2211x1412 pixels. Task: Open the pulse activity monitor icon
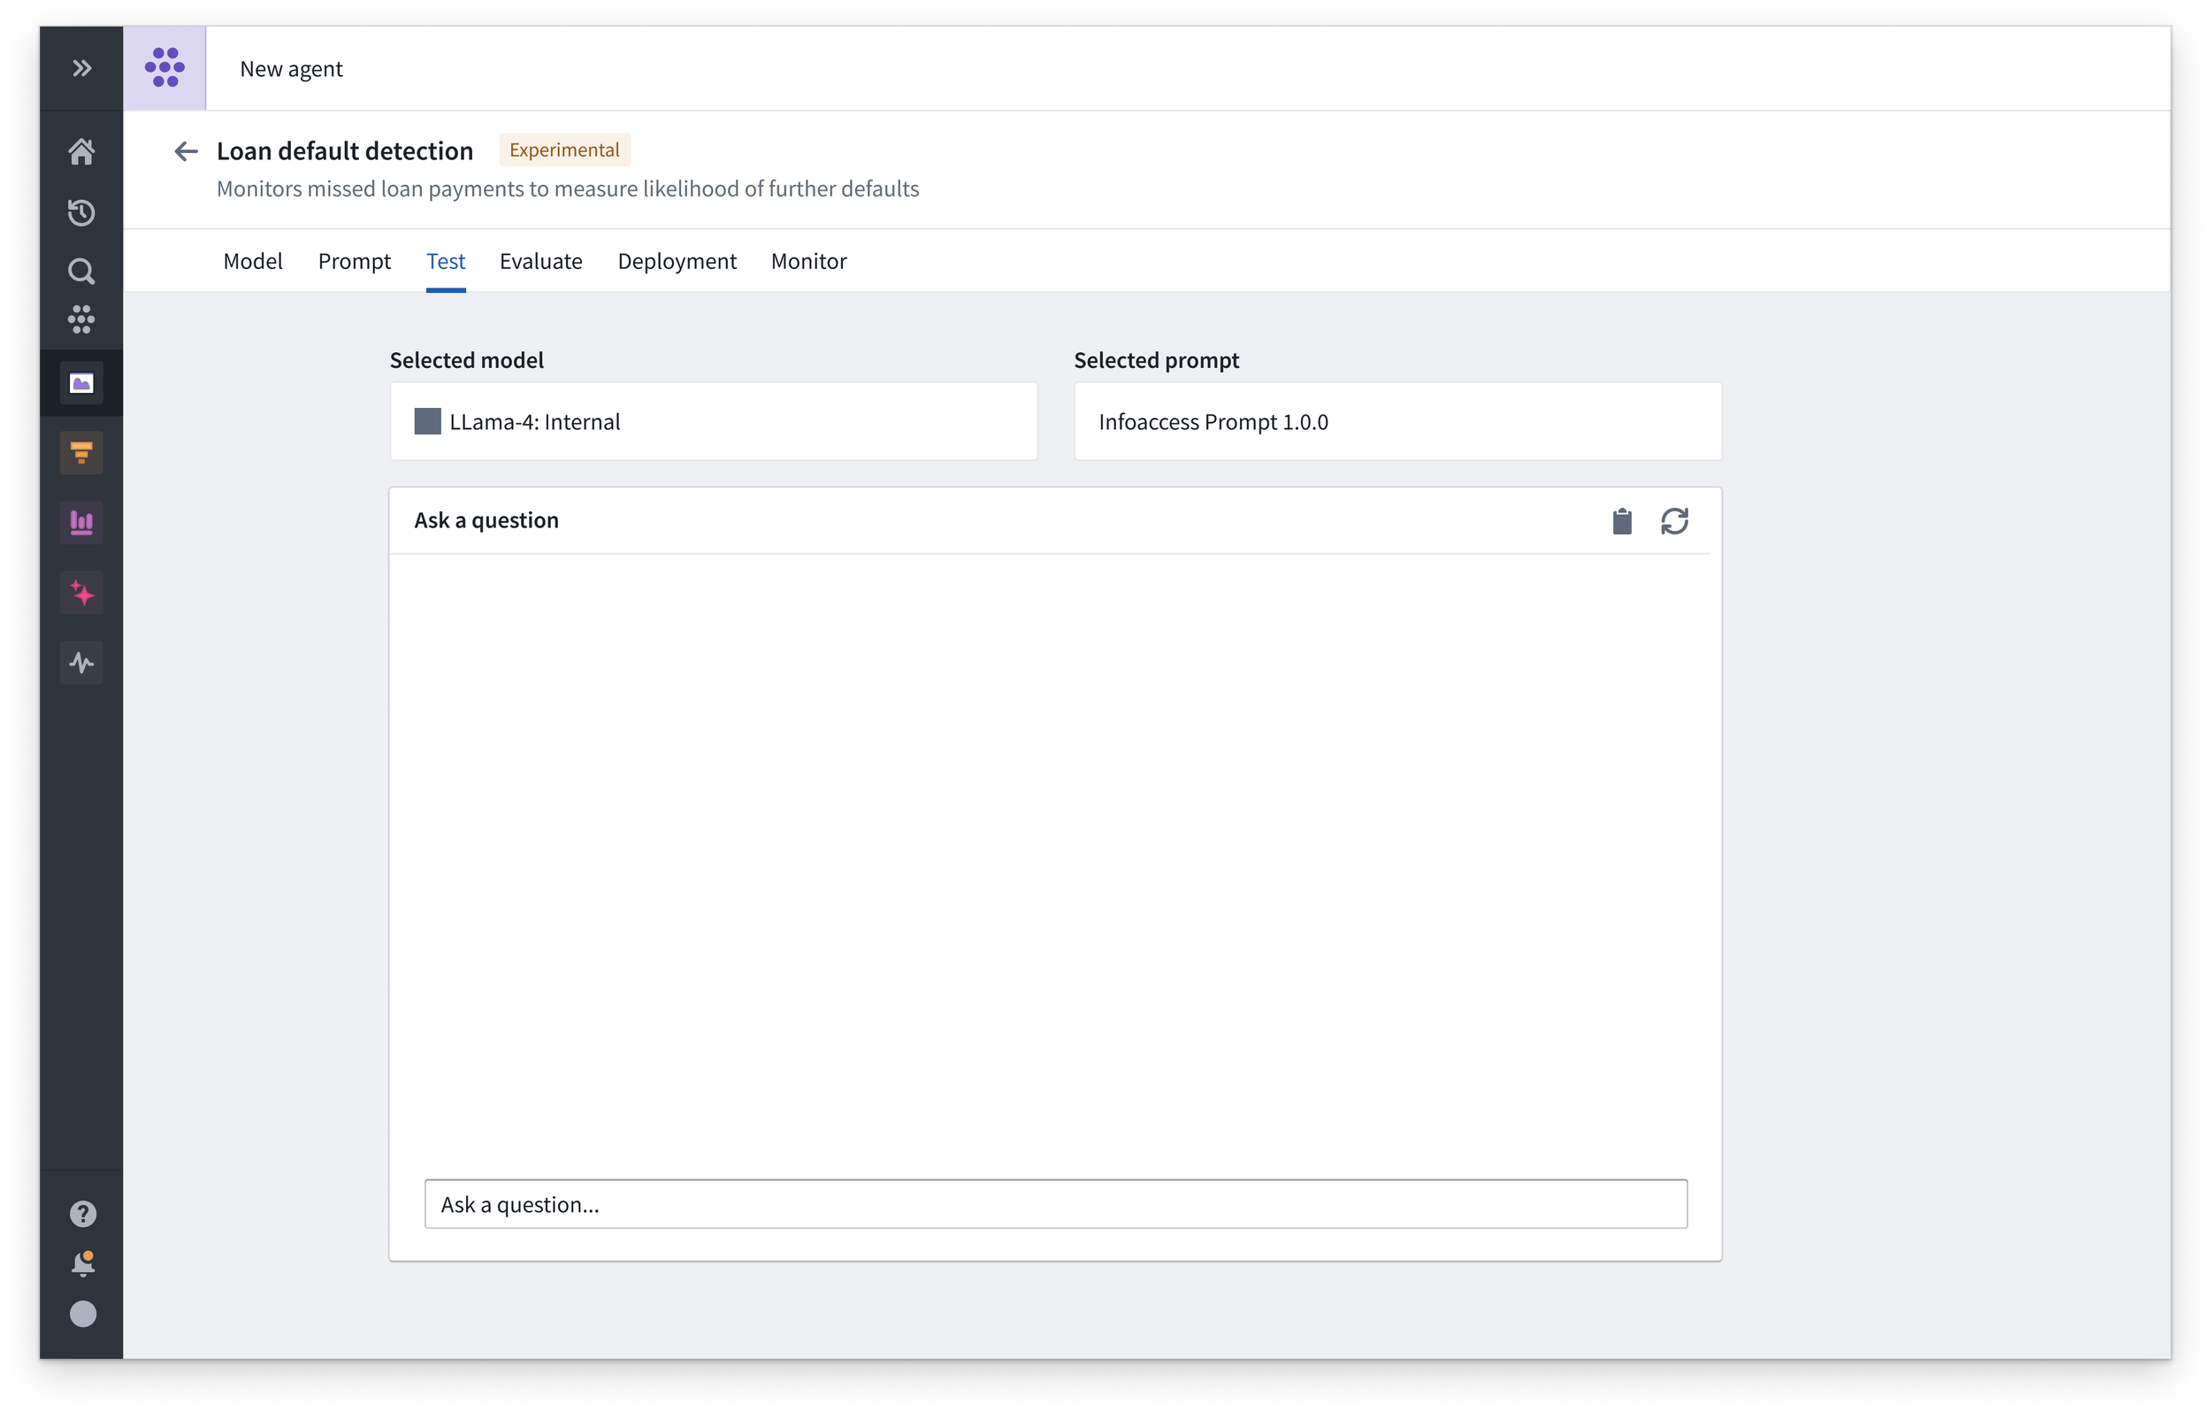[x=81, y=663]
